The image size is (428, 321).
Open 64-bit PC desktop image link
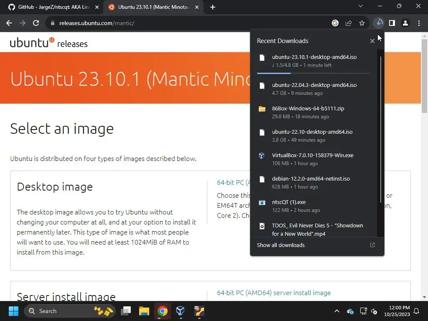tap(233, 182)
